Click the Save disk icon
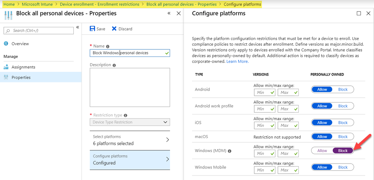 (92, 29)
